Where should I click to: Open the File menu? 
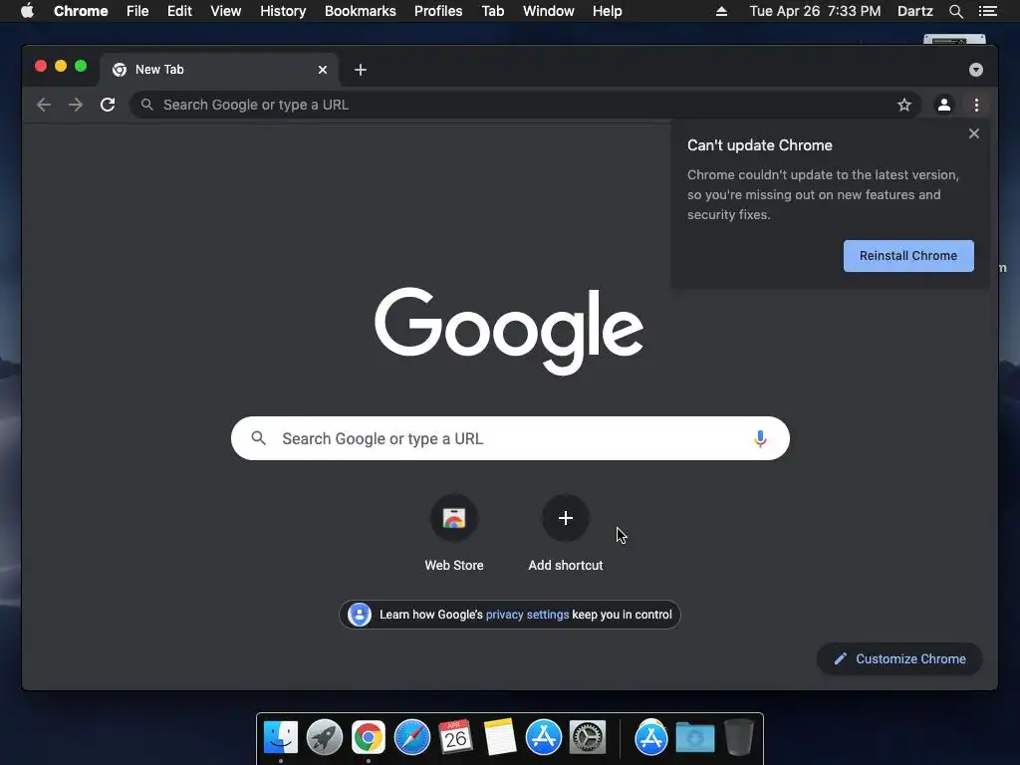tap(137, 11)
